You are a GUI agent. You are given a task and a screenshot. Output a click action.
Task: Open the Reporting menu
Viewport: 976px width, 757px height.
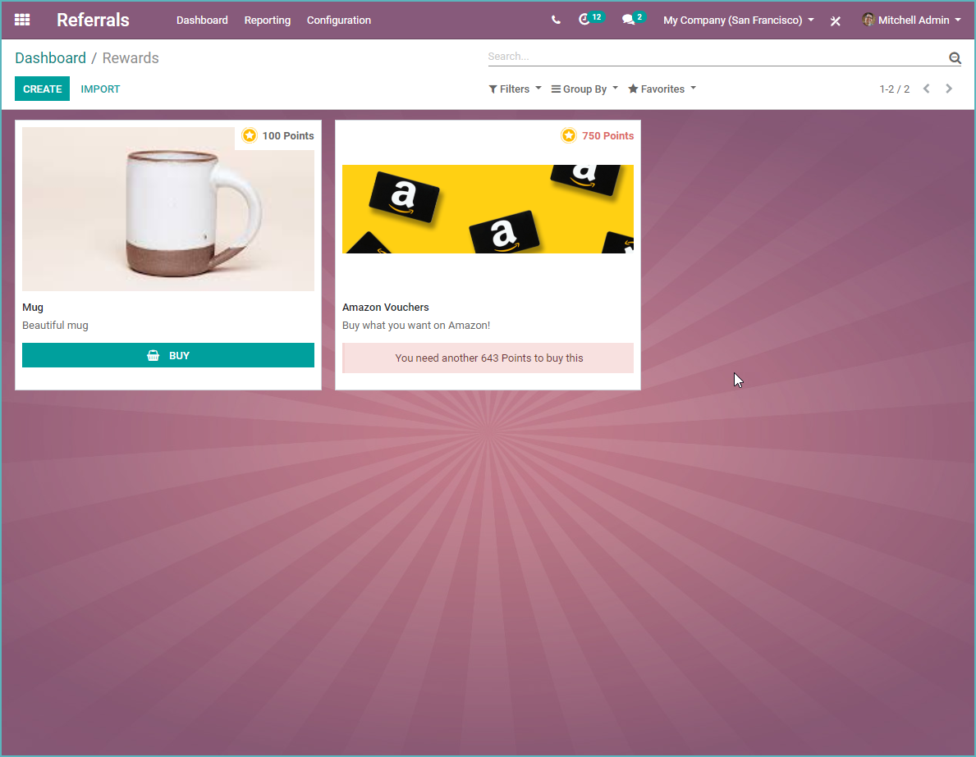click(268, 21)
